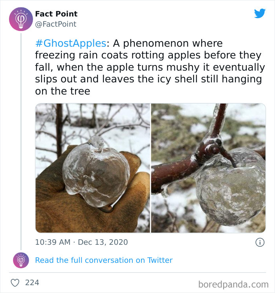
Task: Click the blue Twitter bird logo
Action: click(x=260, y=13)
